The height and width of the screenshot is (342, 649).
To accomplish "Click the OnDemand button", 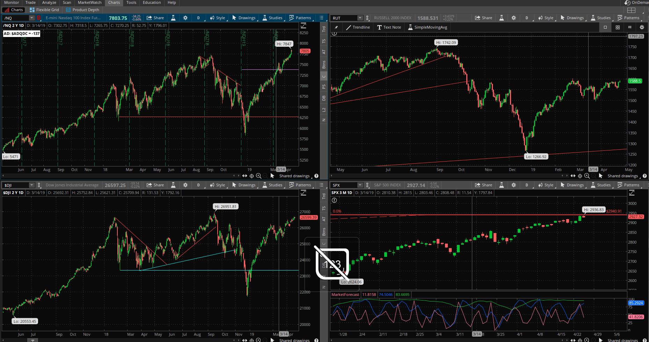I will [x=637, y=2].
